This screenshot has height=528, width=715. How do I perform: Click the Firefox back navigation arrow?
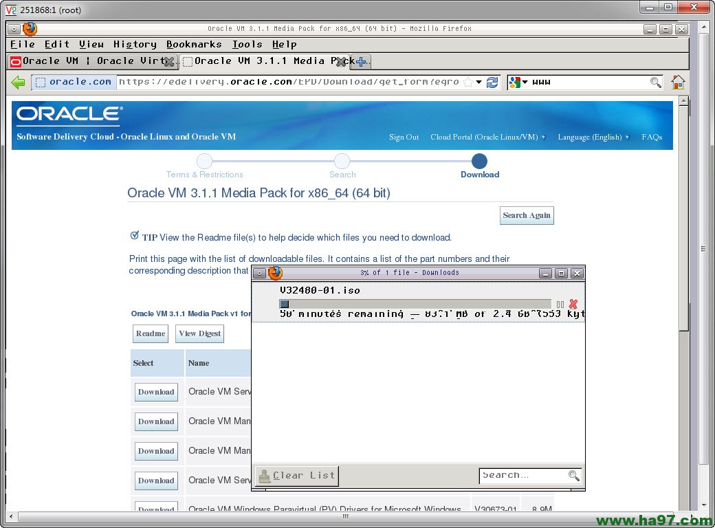click(x=19, y=82)
